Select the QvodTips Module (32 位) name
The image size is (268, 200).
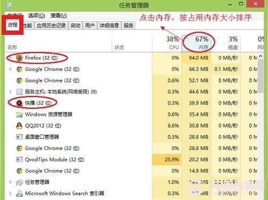(55, 159)
